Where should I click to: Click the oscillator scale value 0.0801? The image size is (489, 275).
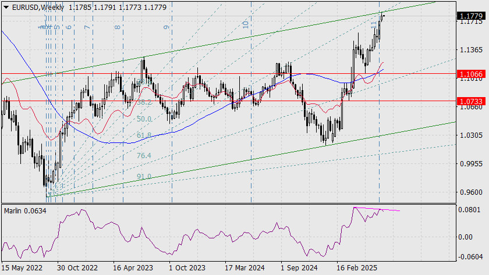pos(469,210)
